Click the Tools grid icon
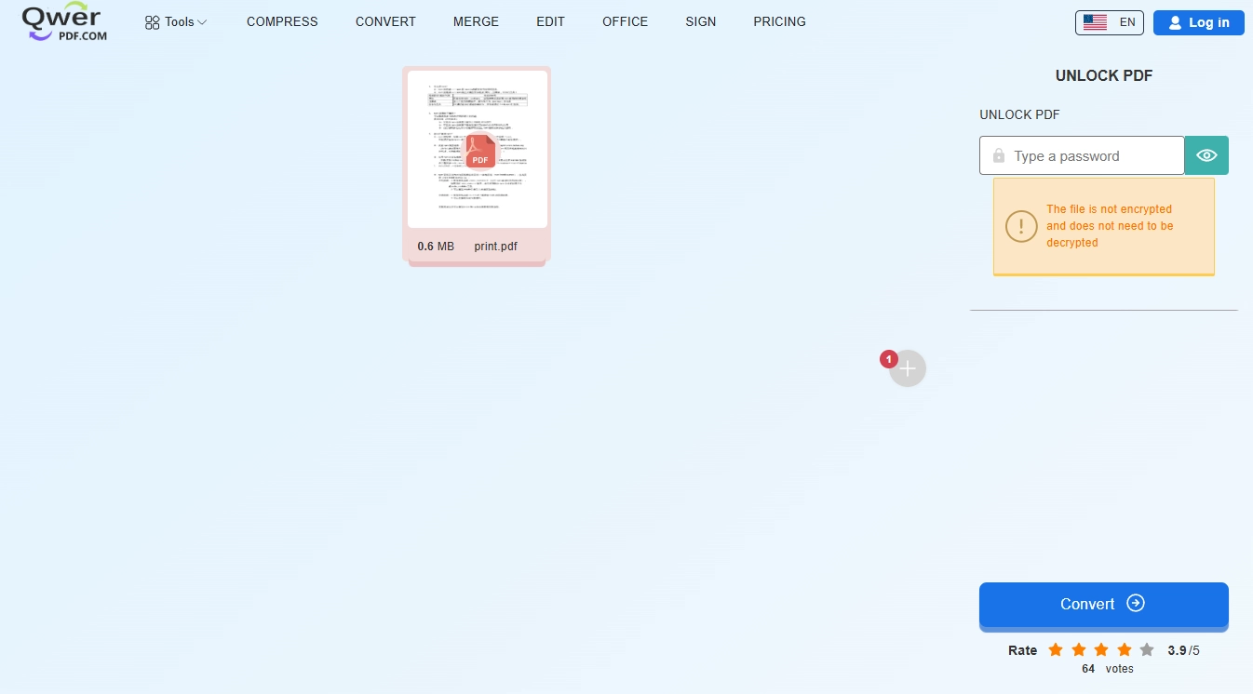The width and height of the screenshot is (1253, 694). pos(153,22)
